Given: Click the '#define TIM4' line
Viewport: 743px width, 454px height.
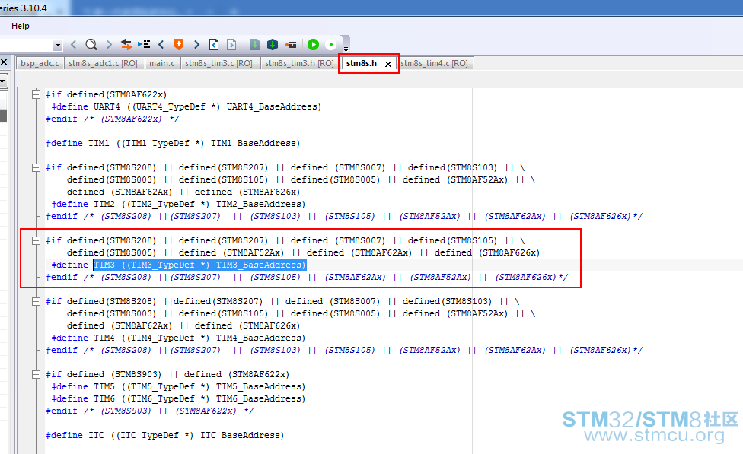Looking at the screenshot, I should click(x=178, y=338).
